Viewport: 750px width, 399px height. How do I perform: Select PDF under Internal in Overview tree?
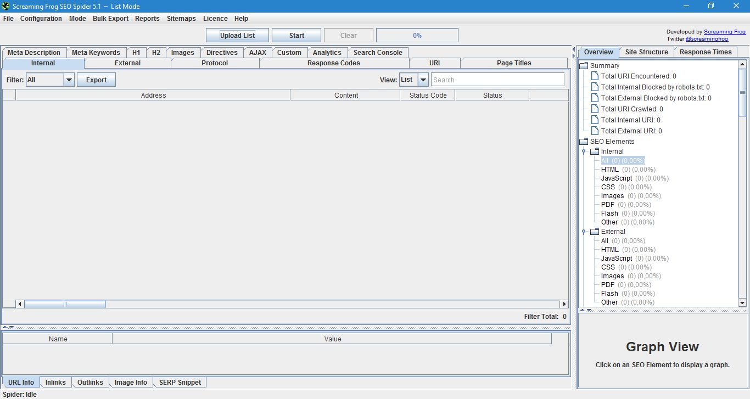[626, 205]
